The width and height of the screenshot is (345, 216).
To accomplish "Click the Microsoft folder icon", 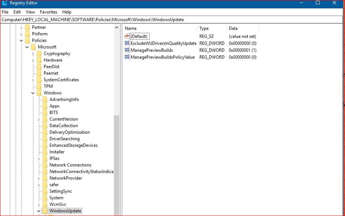I will (33, 47).
